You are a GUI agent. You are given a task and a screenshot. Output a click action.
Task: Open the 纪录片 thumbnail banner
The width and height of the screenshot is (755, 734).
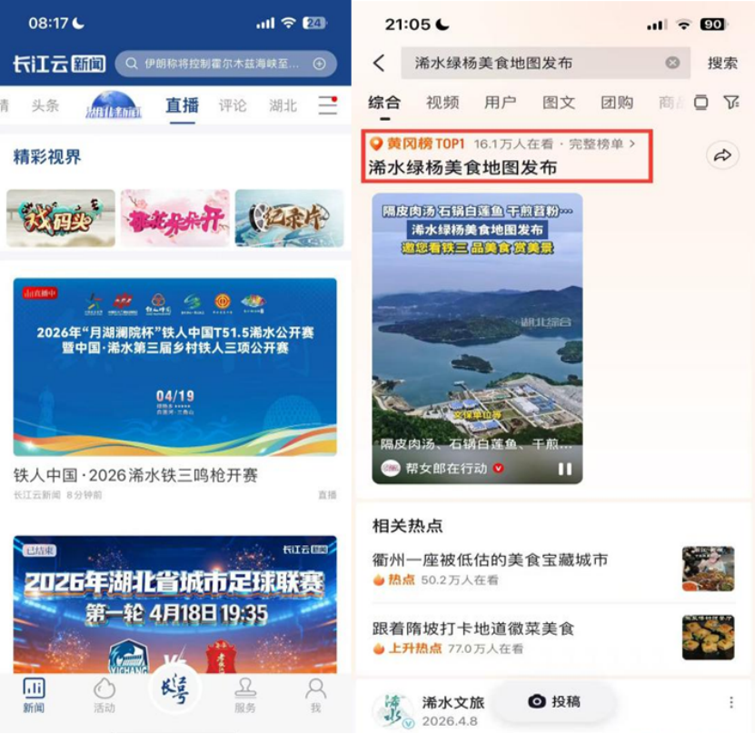pyautogui.click(x=290, y=218)
